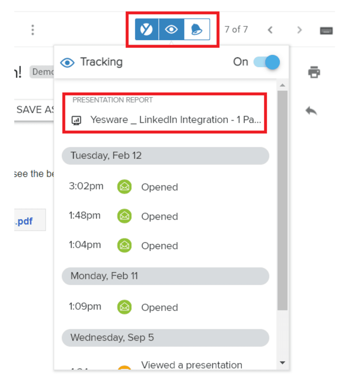Open Yesware reminders via bell icon
Viewport: 348px width, 388px height.
196,29
